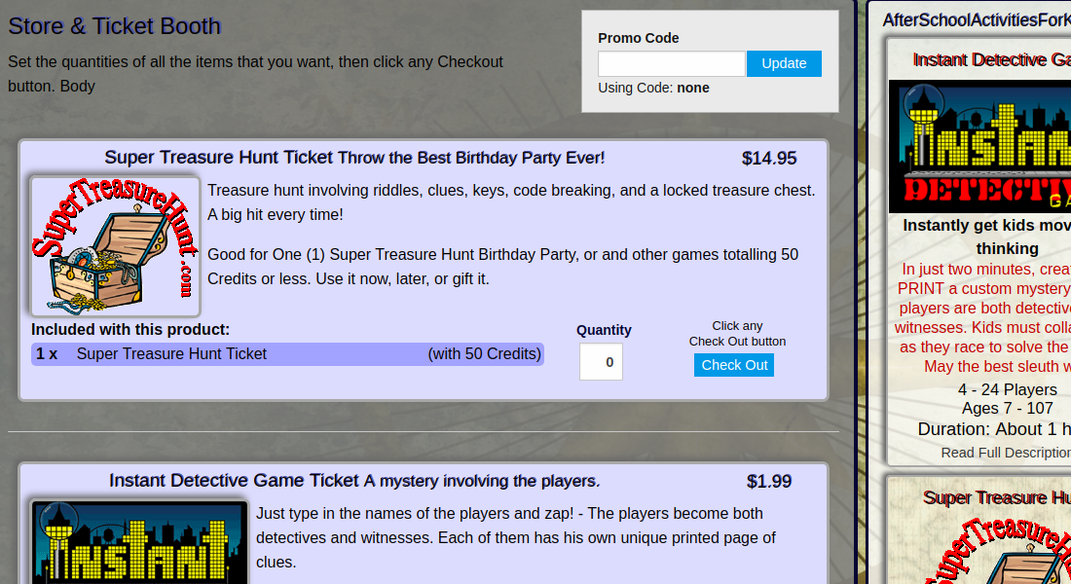
Task: Select the included Super Treasure Hunt Ticket row
Action: (287, 354)
